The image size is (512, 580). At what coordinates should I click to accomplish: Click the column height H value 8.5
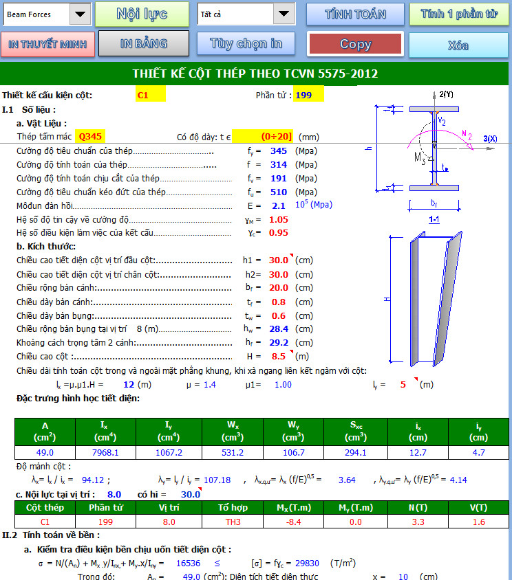pos(279,357)
